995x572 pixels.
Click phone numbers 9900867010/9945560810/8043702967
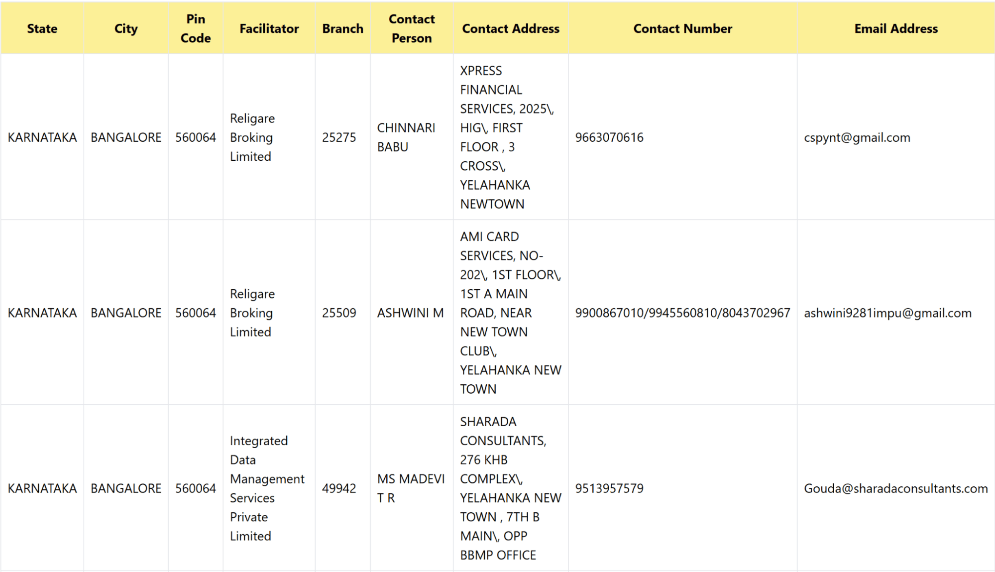tap(682, 313)
